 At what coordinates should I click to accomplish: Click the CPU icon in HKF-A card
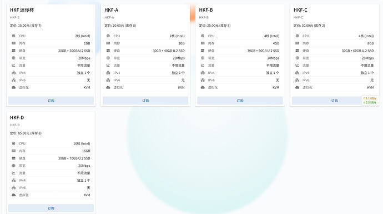point(108,36)
